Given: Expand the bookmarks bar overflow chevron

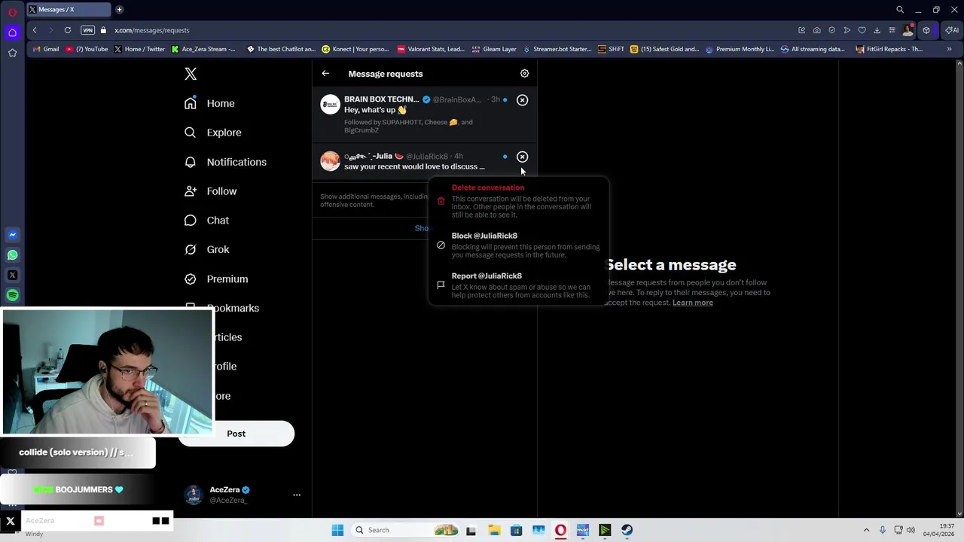Looking at the screenshot, I should 949,49.
